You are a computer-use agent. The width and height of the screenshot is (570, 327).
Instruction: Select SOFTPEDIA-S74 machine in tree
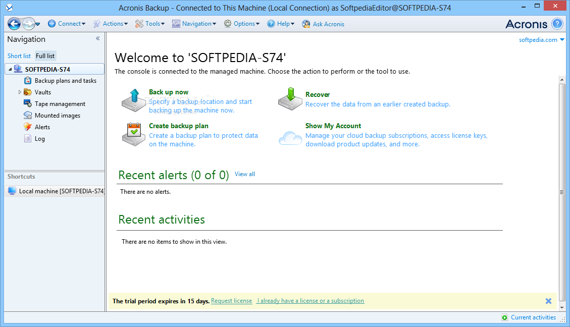tap(55, 69)
